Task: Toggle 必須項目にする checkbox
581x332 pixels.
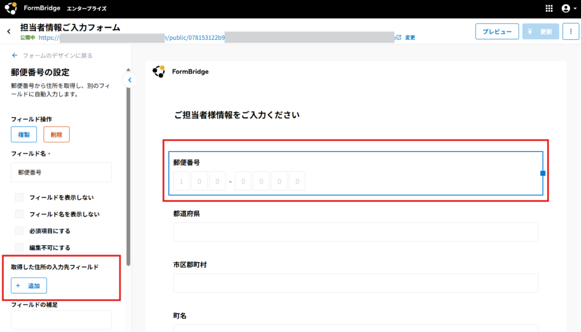Action: (19, 231)
